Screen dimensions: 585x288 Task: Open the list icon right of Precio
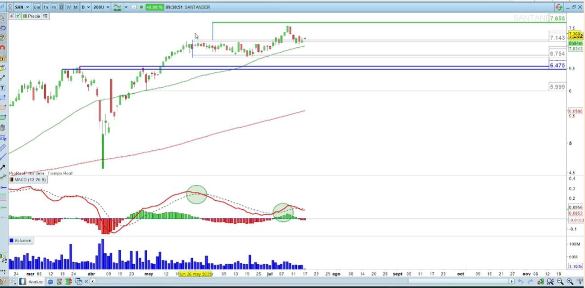pos(45,16)
